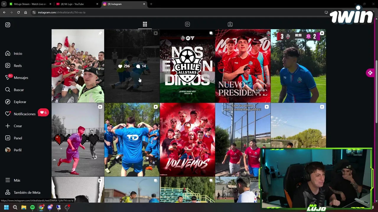Open the pinned team celebration post
The image size is (378, 212).
[x=78, y=66]
